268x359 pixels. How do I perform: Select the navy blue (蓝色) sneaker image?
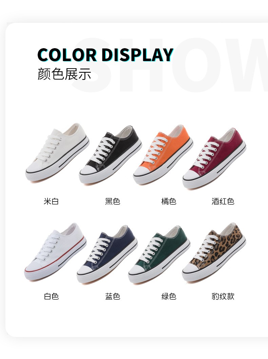107,254
